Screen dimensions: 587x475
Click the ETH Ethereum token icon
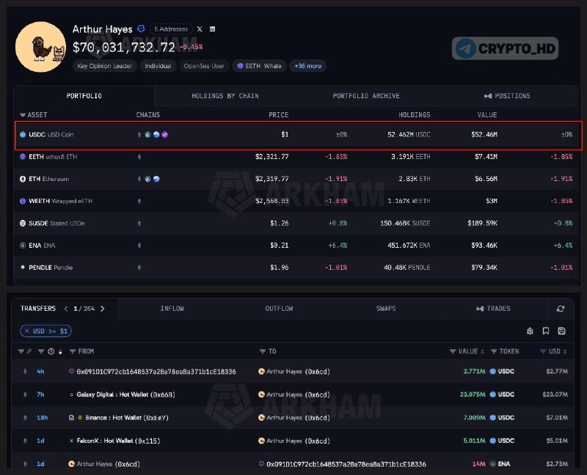pyautogui.click(x=23, y=179)
